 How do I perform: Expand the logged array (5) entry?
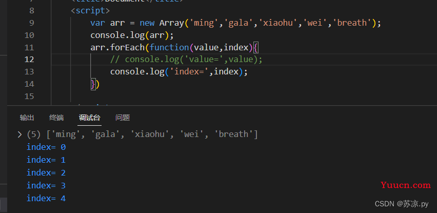pyautogui.click(x=19, y=134)
